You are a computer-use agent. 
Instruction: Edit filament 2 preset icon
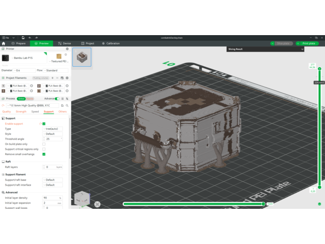67,86
